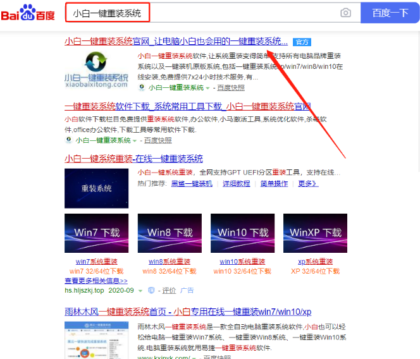Click the 更多》 link
420x359 pixels.
308,184
